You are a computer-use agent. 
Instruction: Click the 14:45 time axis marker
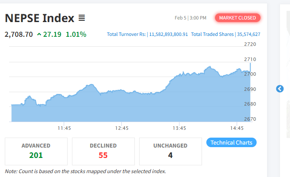[237, 128]
